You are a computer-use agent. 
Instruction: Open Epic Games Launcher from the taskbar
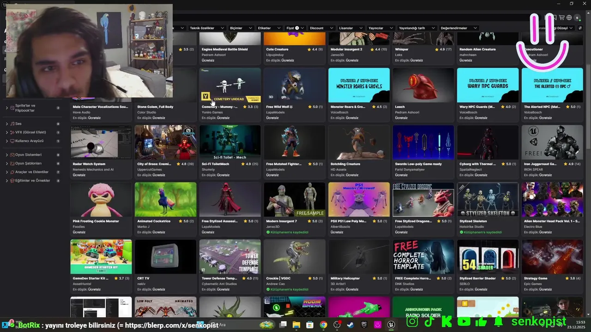point(364,325)
